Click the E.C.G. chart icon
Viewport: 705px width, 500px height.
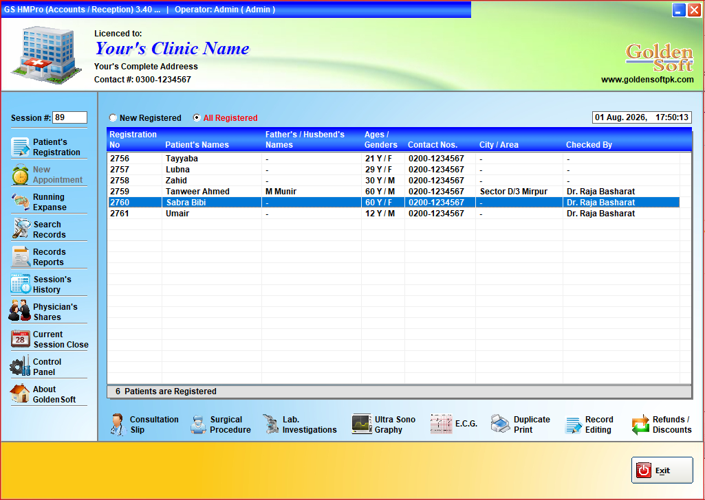click(x=441, y=424)
